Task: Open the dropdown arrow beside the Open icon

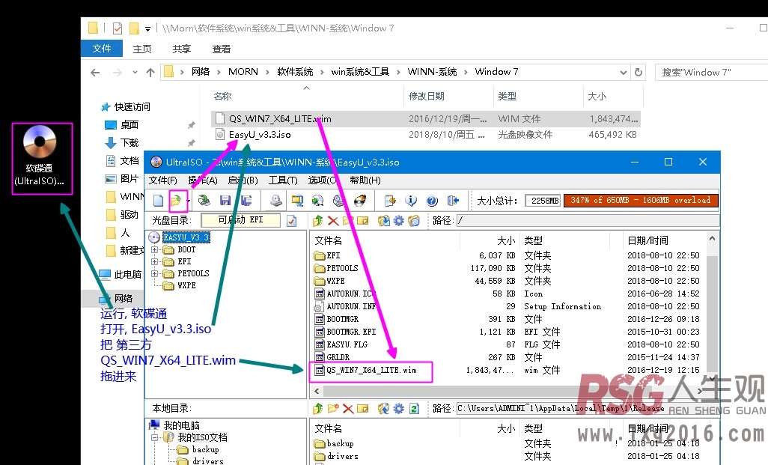Action: (x=187, y=201)
